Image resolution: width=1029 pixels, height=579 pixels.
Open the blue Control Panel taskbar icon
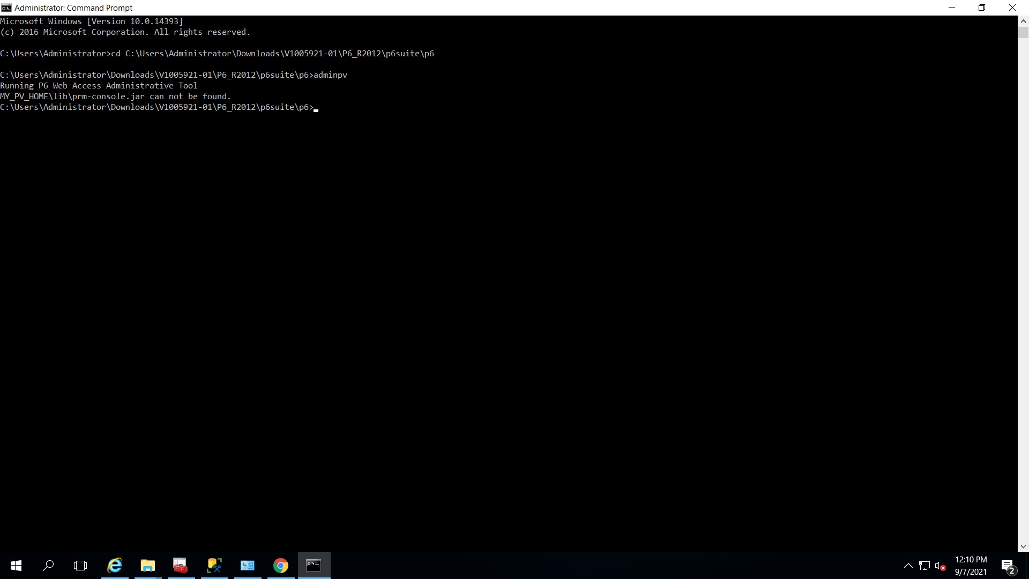pos(248,566)
